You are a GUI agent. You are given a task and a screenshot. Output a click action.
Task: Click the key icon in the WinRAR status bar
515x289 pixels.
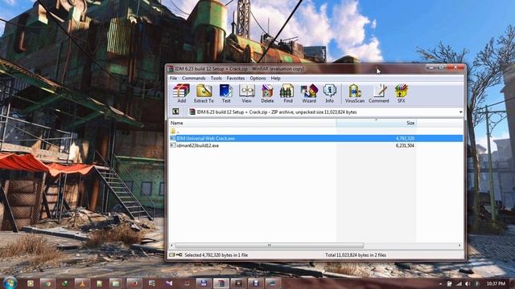pyautogui.click(x=179, y=254)
